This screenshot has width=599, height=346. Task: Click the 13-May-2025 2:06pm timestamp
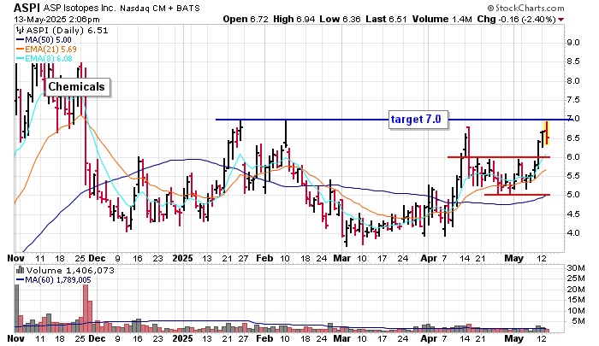coord(57,20)
